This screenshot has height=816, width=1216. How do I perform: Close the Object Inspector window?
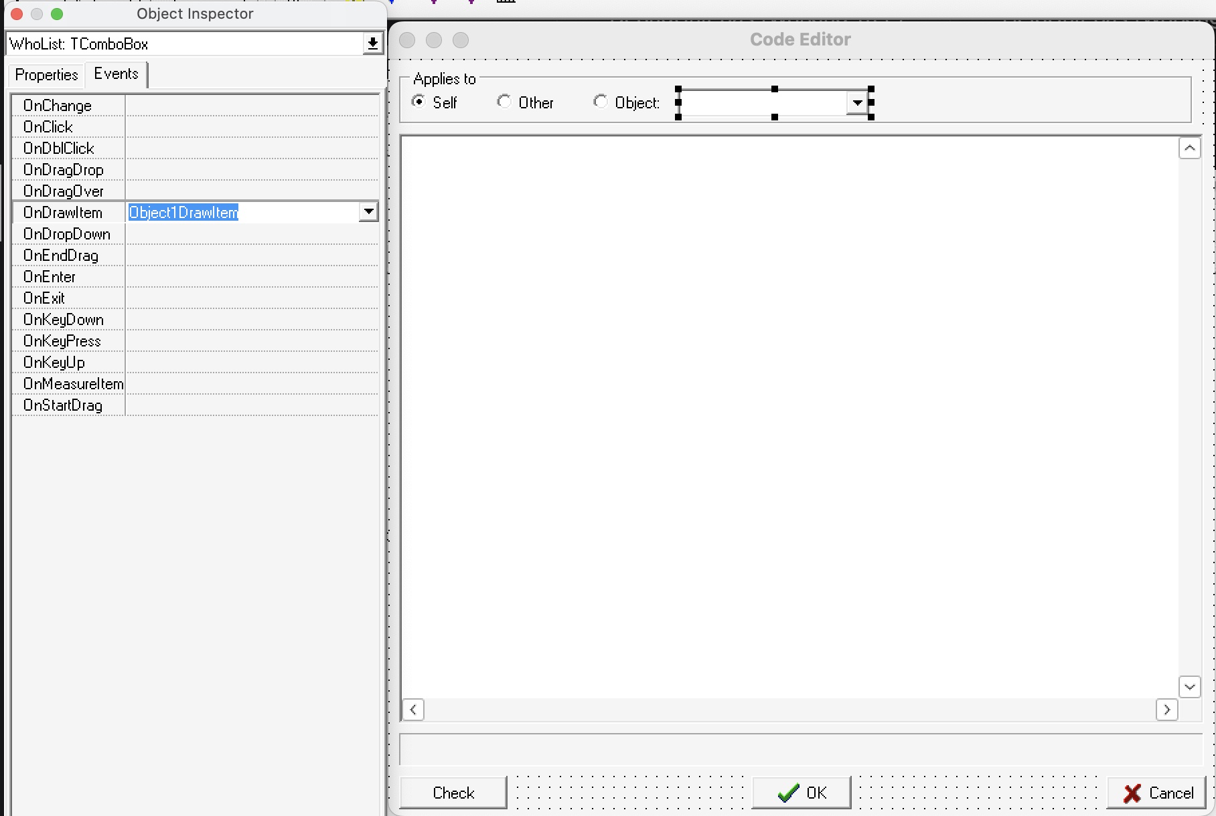pos(17,14)
